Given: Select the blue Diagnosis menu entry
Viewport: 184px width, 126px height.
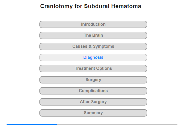Looking at the screenshot, I should pyautogui.click(x=93, y=57).
